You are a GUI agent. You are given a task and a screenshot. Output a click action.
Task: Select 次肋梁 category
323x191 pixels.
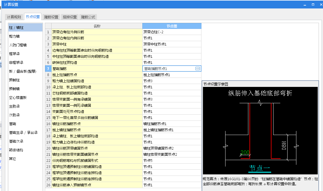coord(25,115)
